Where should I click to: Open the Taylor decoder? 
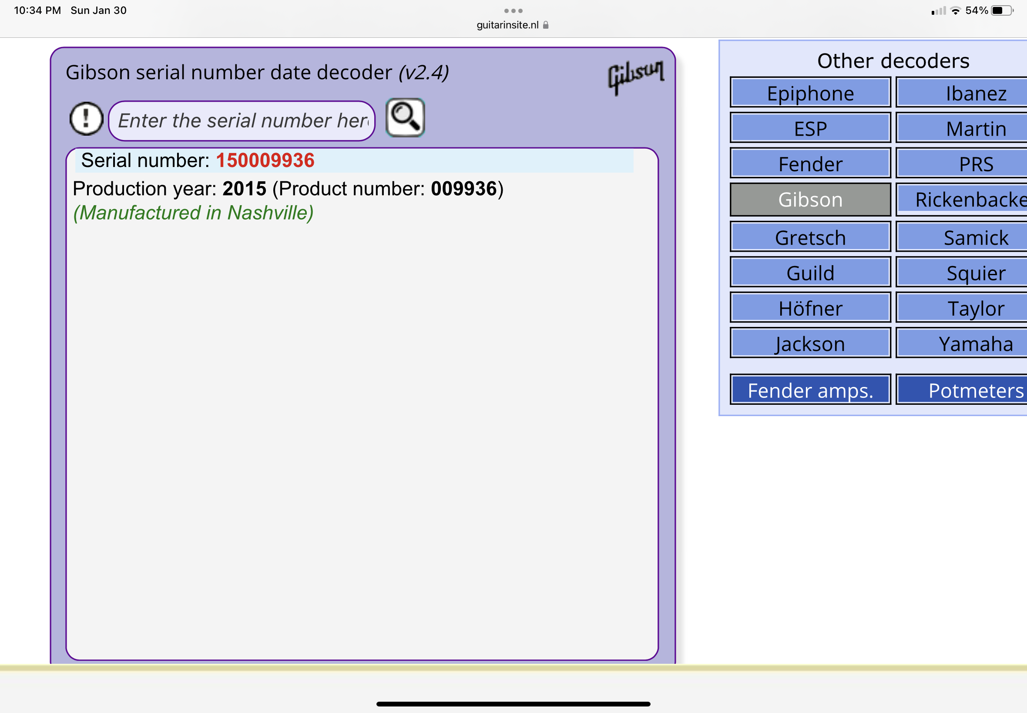pyautogui.click(x=962, y=307)
